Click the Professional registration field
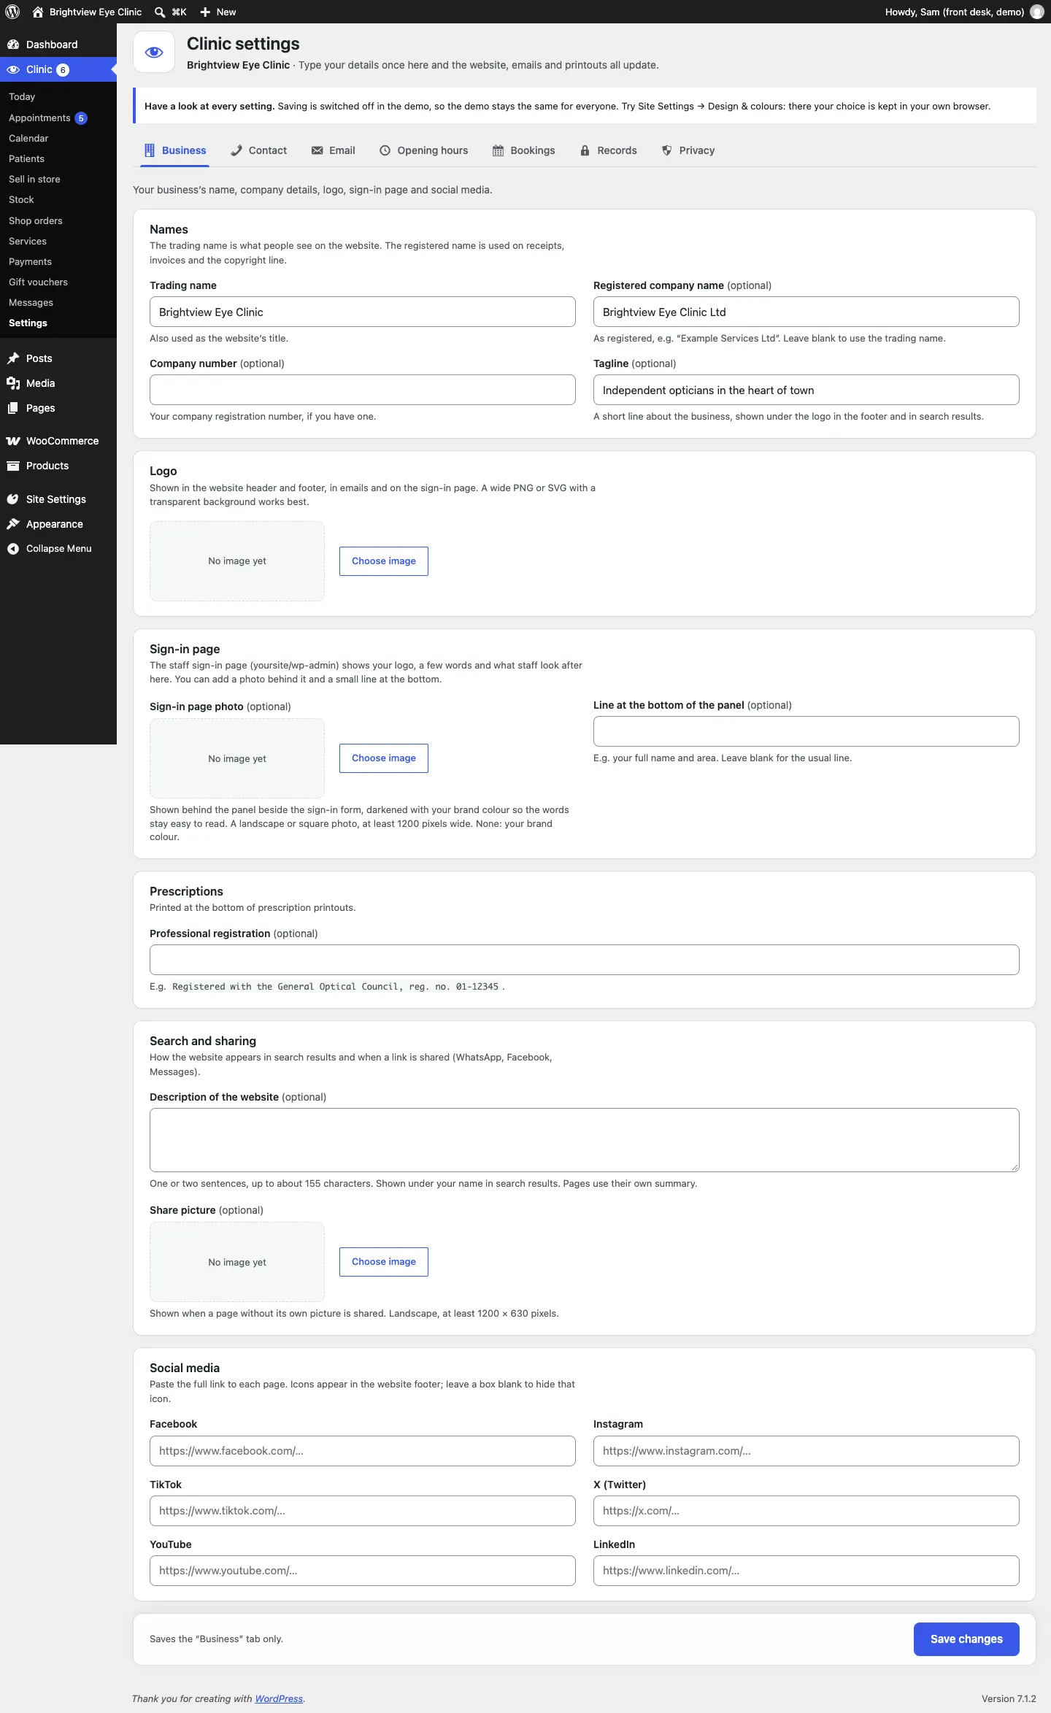 [x=585, y=960]
